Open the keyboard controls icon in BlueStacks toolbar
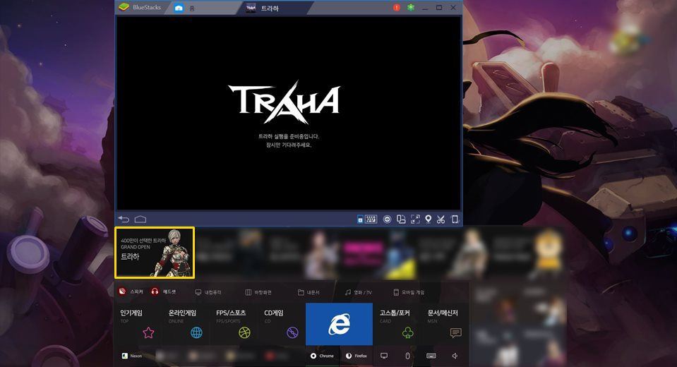This screenshot has width=677, height=367. pyautogui.click(x=371, y=219)
